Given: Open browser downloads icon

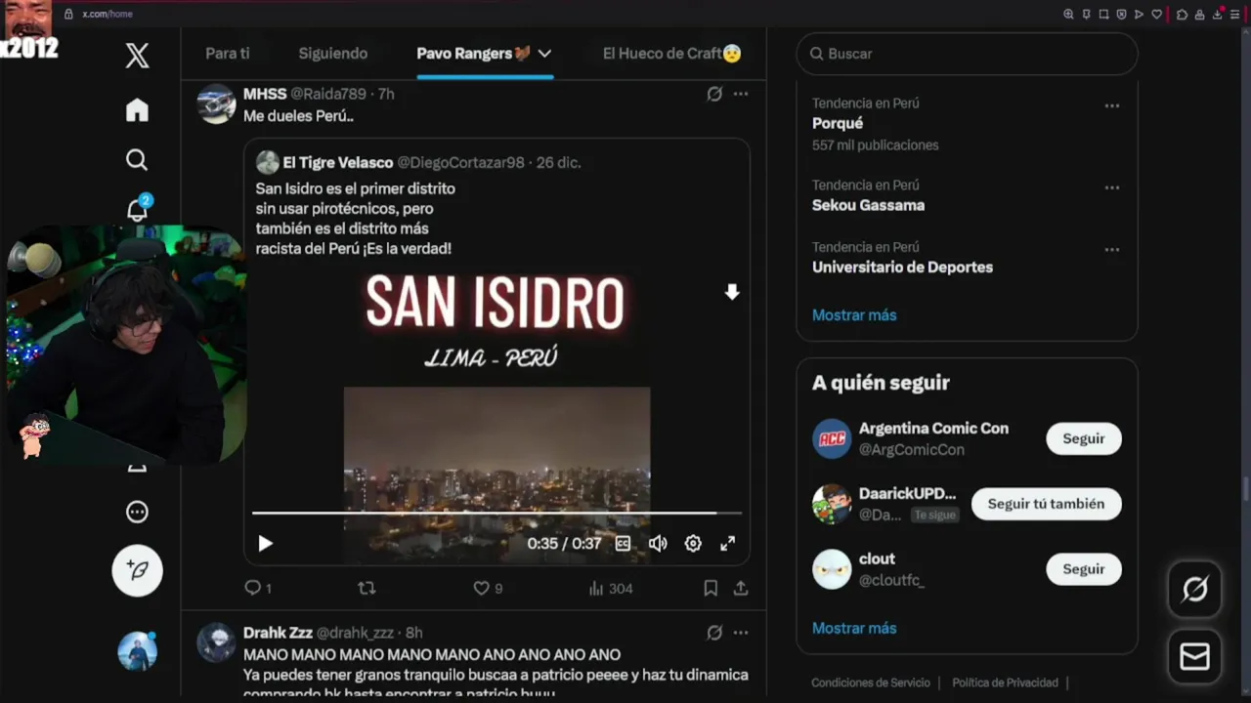Looking at the screenshot, I should click(x=1218, y=14).
